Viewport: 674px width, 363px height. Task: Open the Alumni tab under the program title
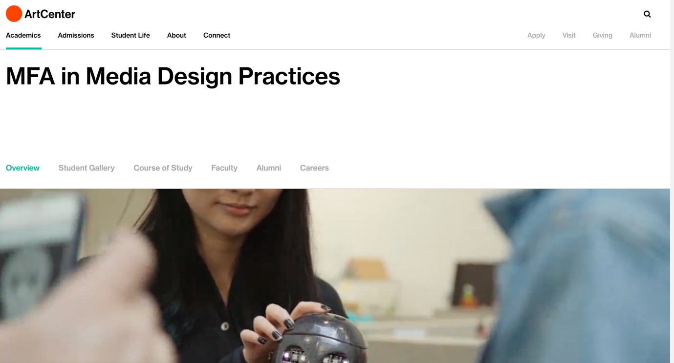[x=269, y=168]
